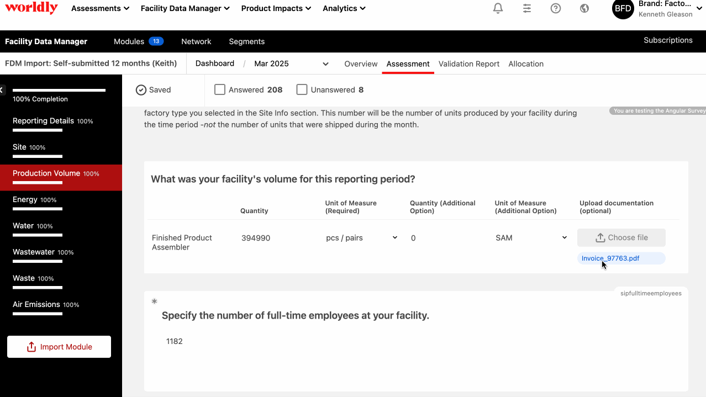Open the SAM unit of measure dropdown

[x=531, y=238]
